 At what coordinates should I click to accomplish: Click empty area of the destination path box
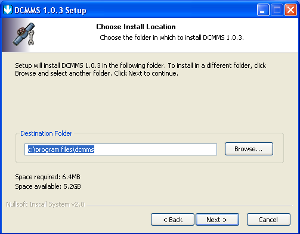coord(156,149)
